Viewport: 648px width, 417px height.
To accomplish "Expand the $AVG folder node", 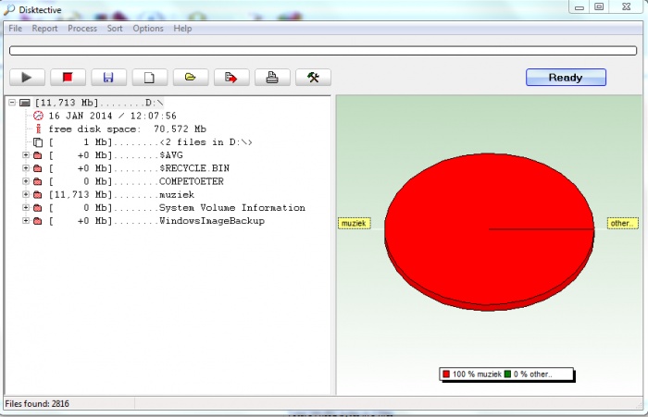I will tap(26, 155).
